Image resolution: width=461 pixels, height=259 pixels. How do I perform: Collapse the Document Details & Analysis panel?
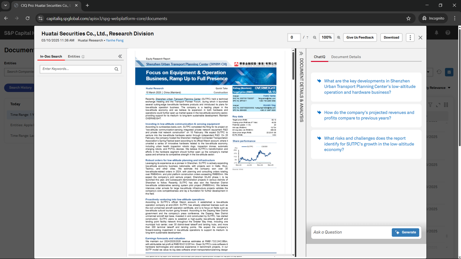301,54
